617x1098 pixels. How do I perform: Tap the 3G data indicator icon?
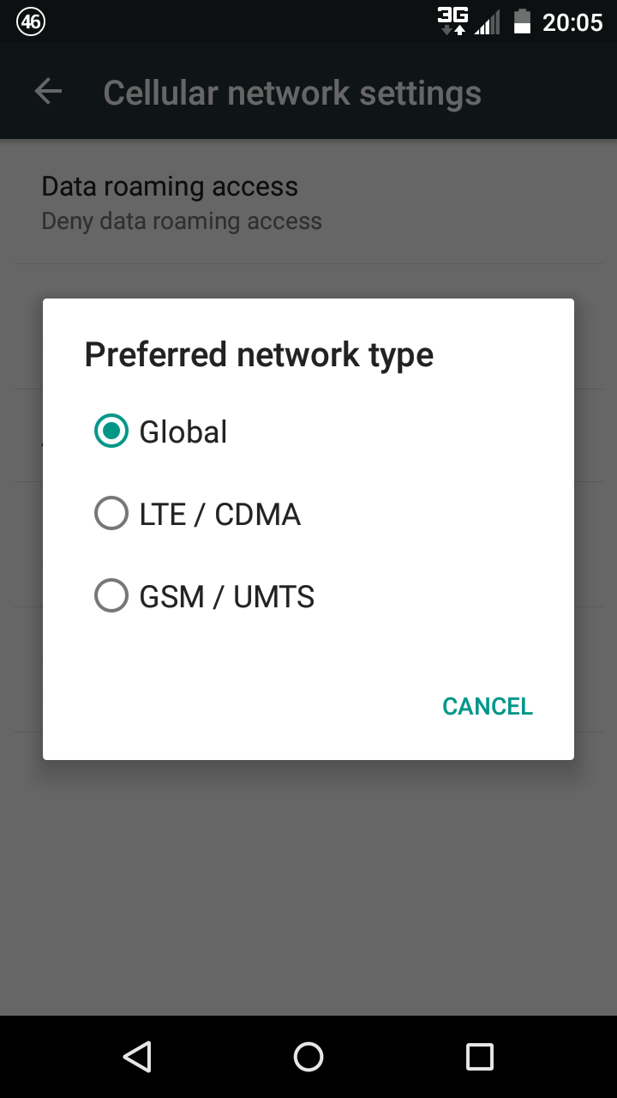452,21
